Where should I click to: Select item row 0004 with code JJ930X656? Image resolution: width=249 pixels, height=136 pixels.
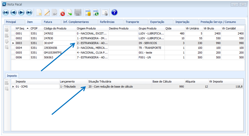[x=50, y=48]
